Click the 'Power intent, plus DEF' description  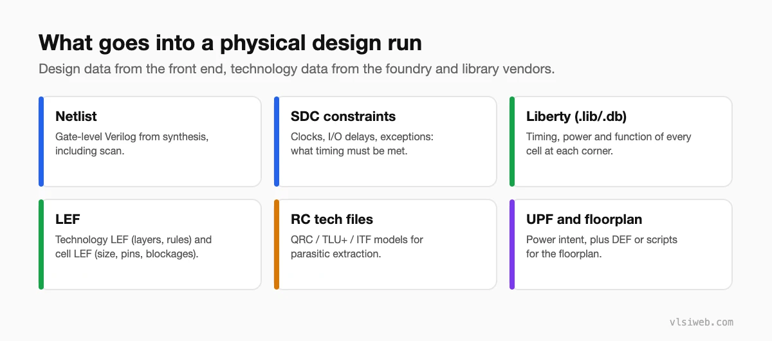(602, 246)
